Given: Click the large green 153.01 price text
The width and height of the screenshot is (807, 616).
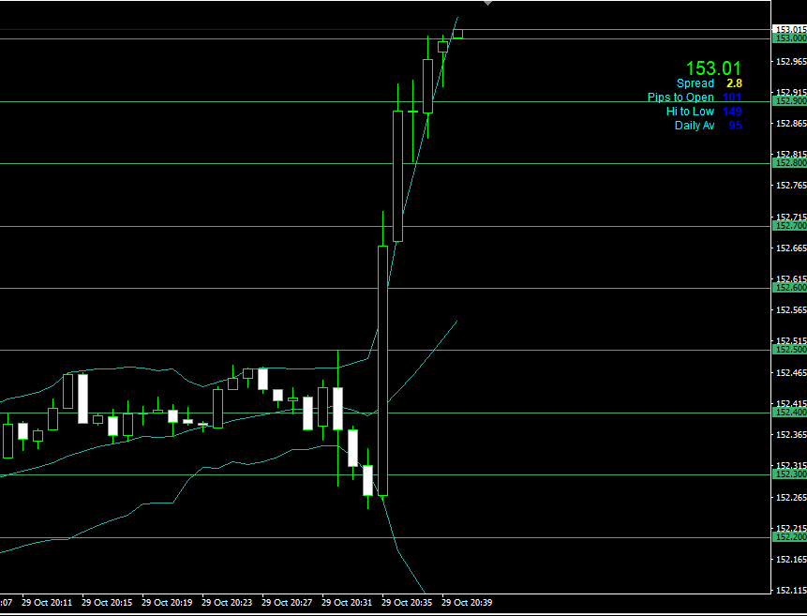Looking at the screenshot, I should coord(713,68).
